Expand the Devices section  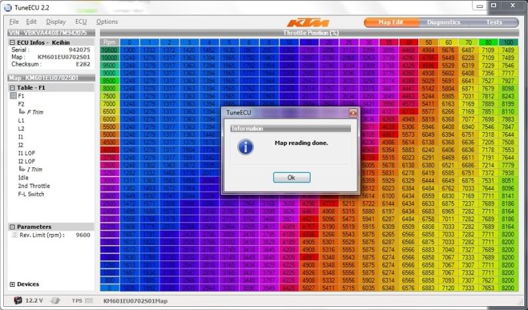tap(13, 284)
